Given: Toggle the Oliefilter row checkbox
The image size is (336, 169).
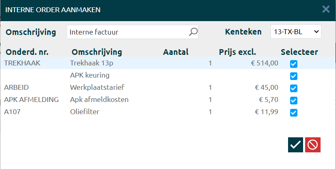Looking at the screenshot, I should coord(294,113).
